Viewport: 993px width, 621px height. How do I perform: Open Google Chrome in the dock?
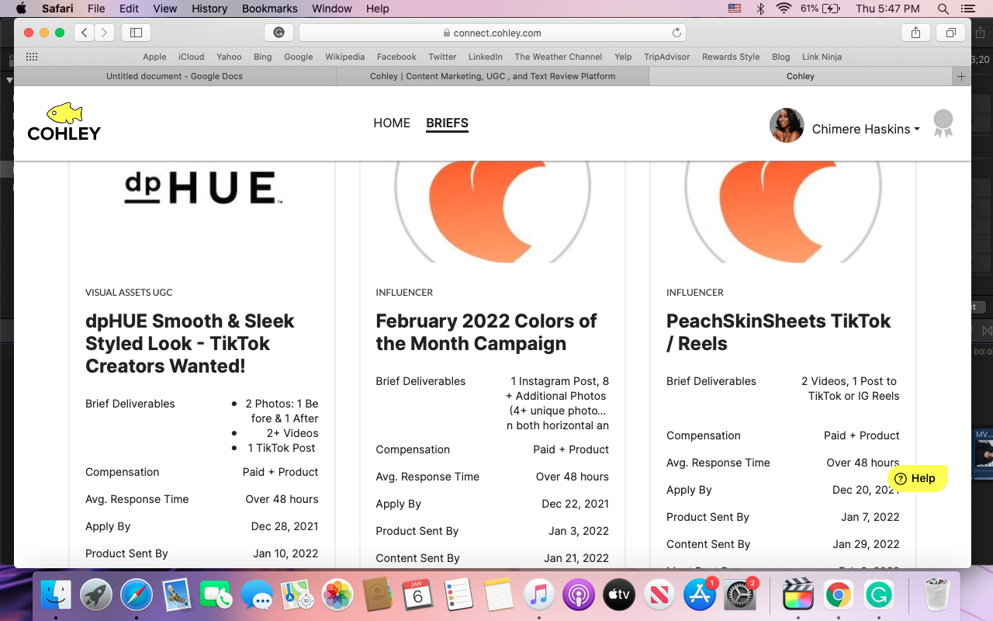point(838,595)
